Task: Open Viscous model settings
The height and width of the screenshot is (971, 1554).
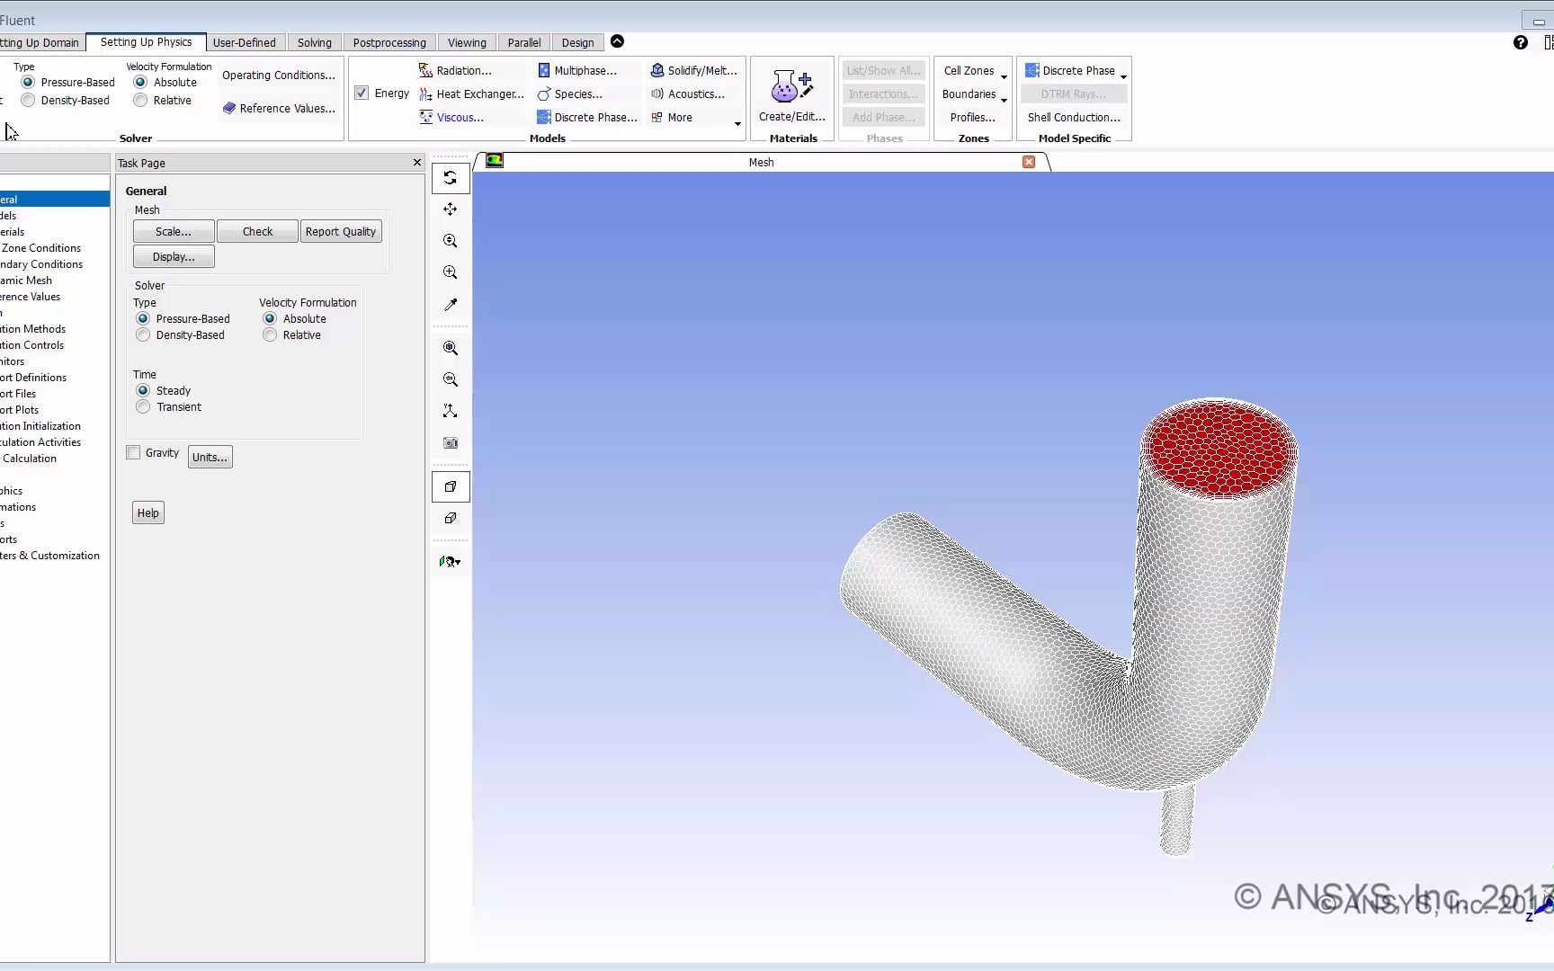Action: (x=459, y=117)
